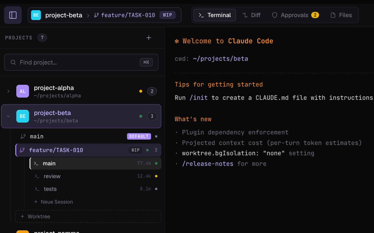Click the 8.1k token count
374x233 pixels.
146,189
